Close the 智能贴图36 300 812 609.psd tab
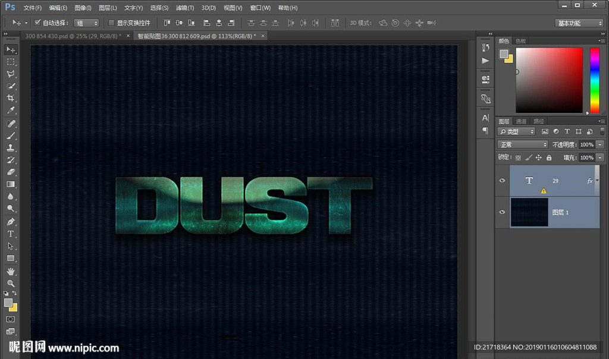The width and height of the screenshot is (609, 359). tap(263, 36)
